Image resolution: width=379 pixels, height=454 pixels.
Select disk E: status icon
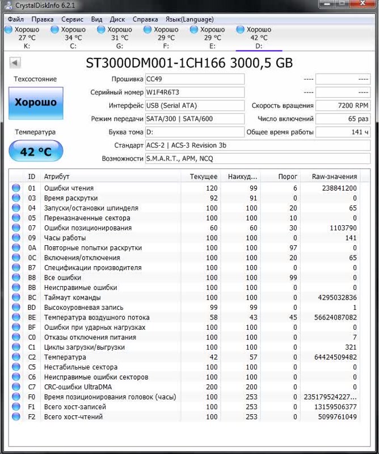pos(194,30)
